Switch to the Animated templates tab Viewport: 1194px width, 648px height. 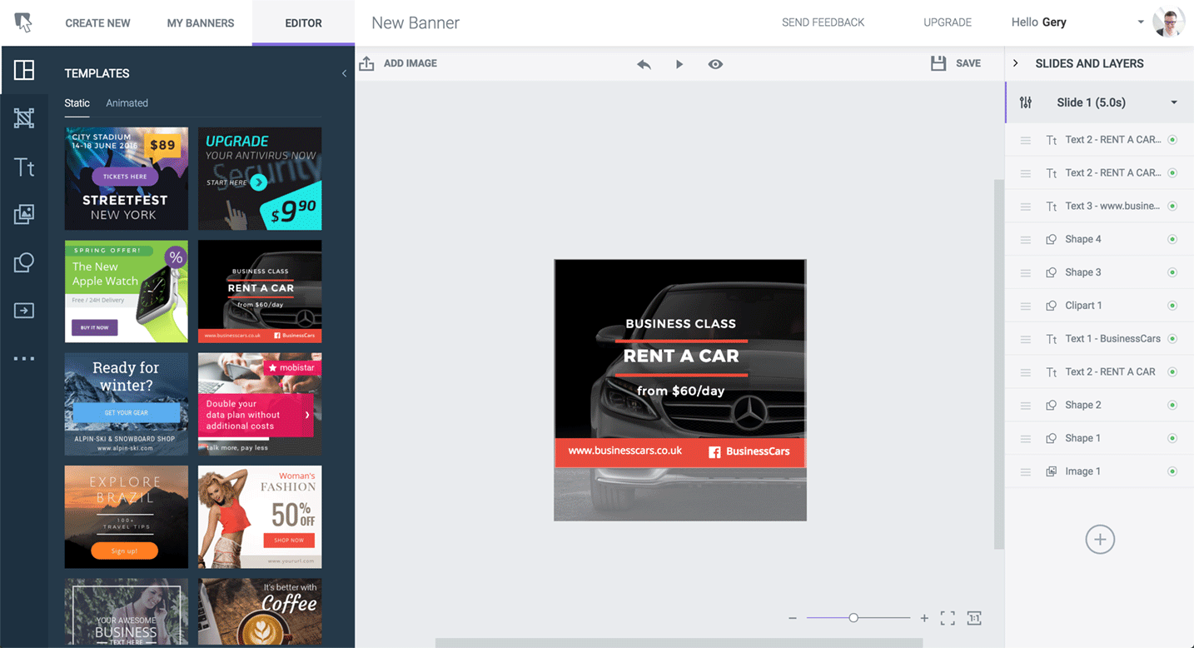tap(127, 103)
